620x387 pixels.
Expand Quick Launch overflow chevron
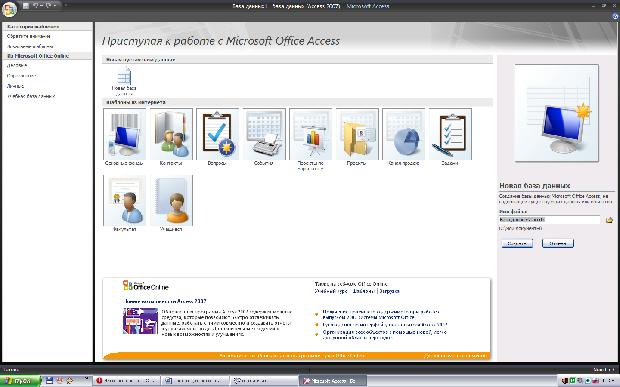87,378
